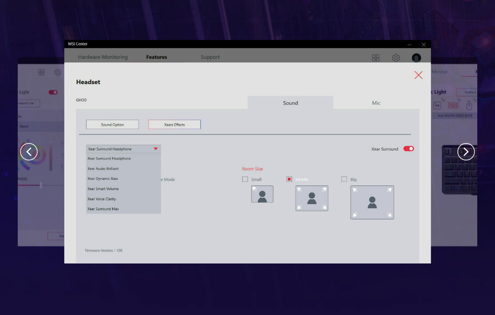Click the MSI Center window title

click(78, 44)
